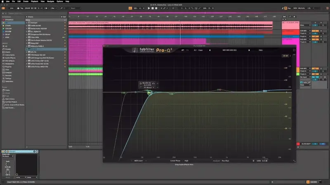This screenshot has width=330, height=185.
Task: Toggle the MIDI map mode label
Action: (x=295, y=8)
